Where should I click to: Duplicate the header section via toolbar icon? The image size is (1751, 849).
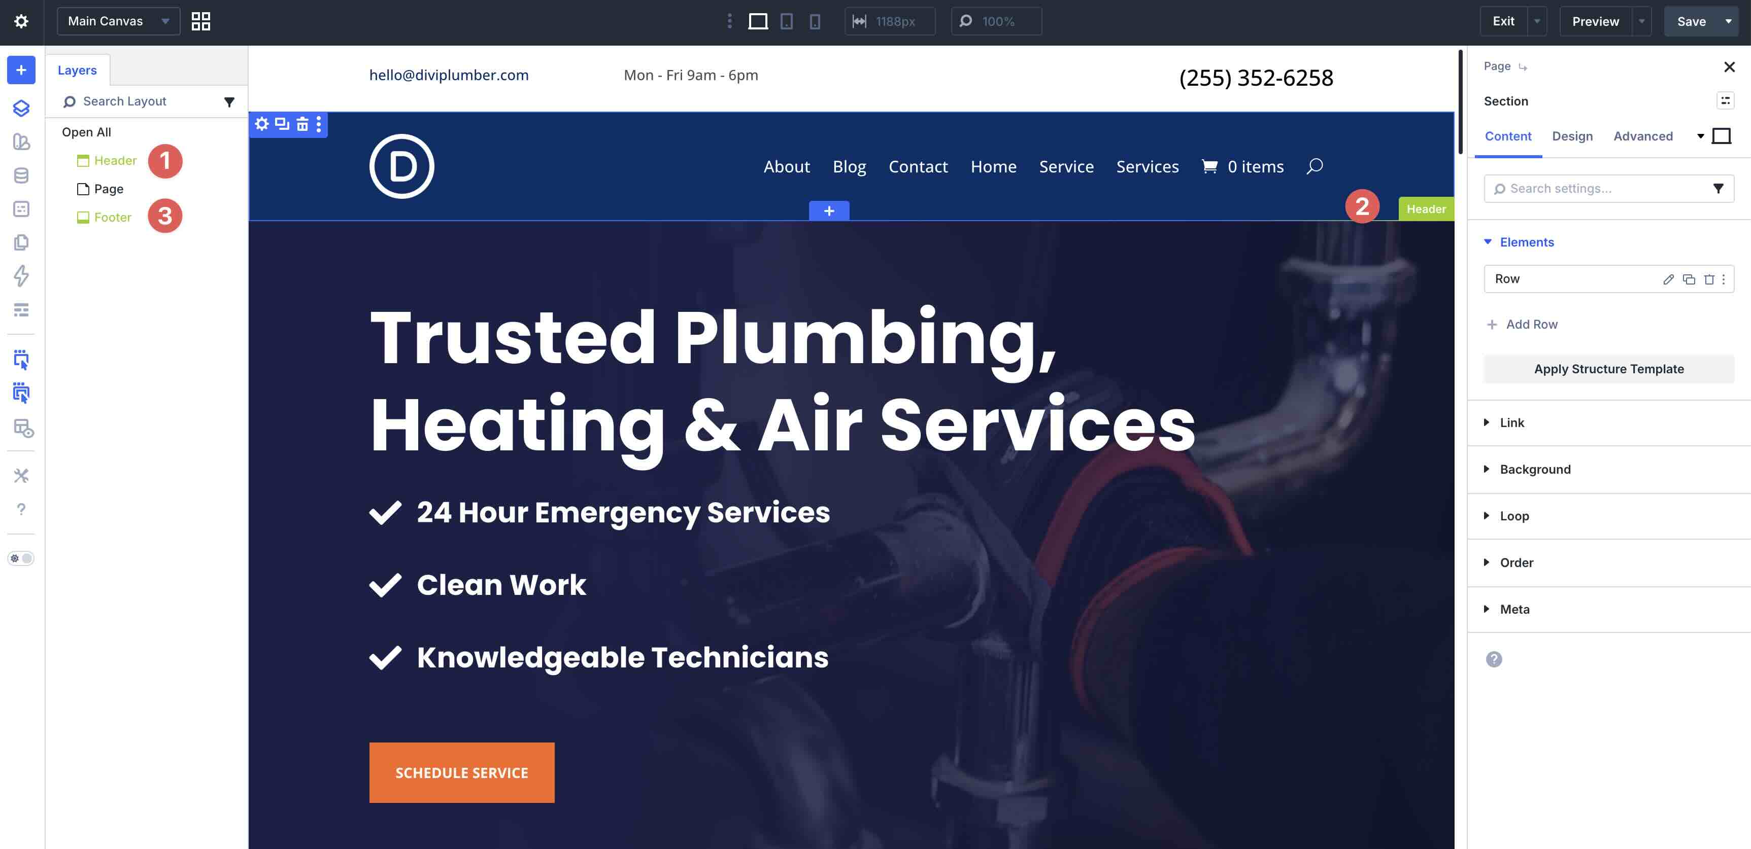[282, 124]
